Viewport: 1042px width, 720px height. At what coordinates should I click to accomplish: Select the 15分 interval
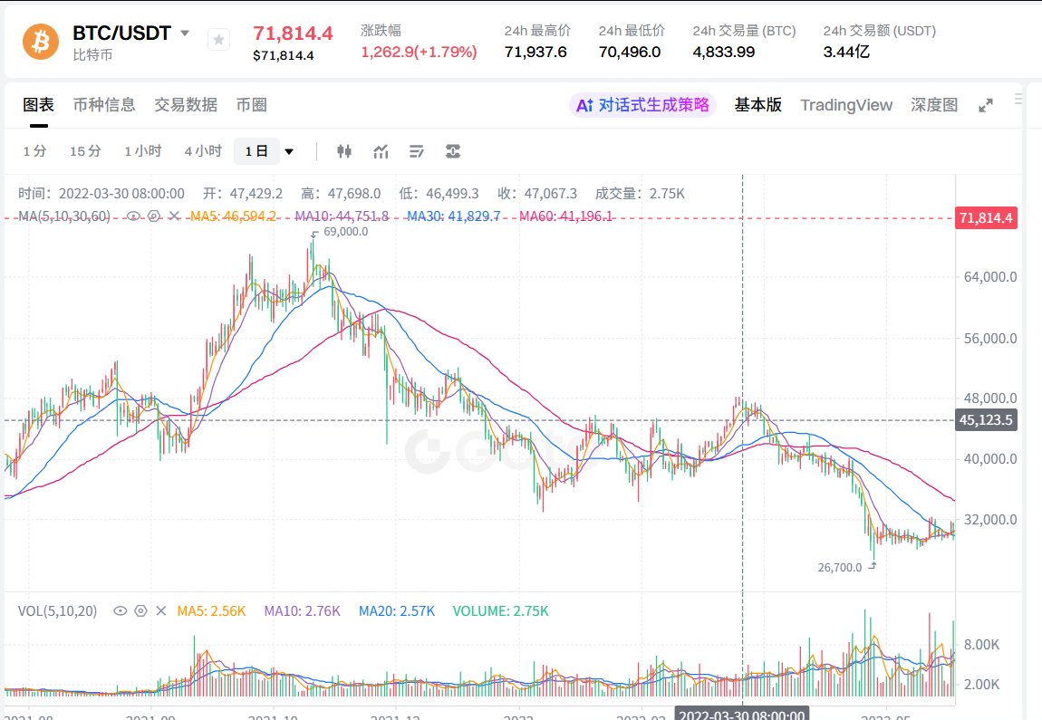(x=85, y=151)
